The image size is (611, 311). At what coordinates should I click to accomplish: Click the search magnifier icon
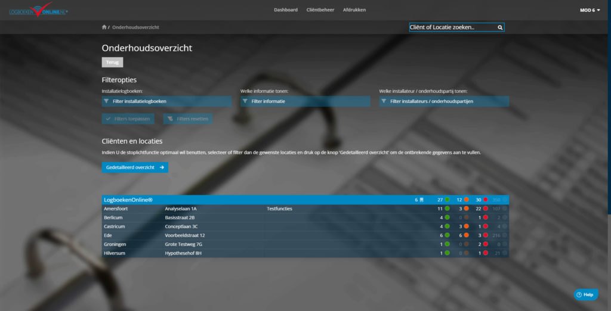pyautogui.click(x=500, y=27)
